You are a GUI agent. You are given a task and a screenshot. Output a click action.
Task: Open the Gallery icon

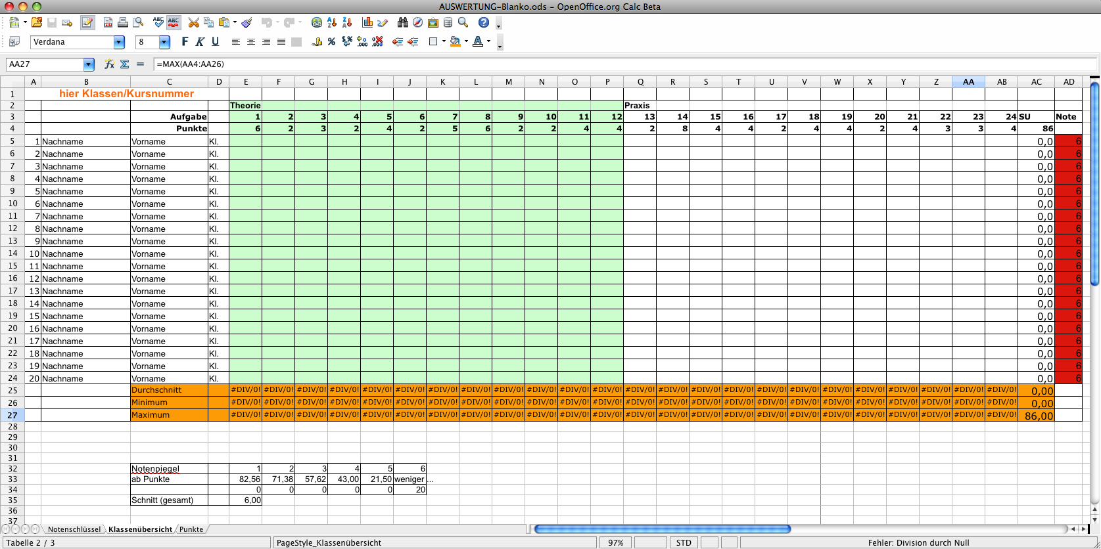[x=433, y=22]
